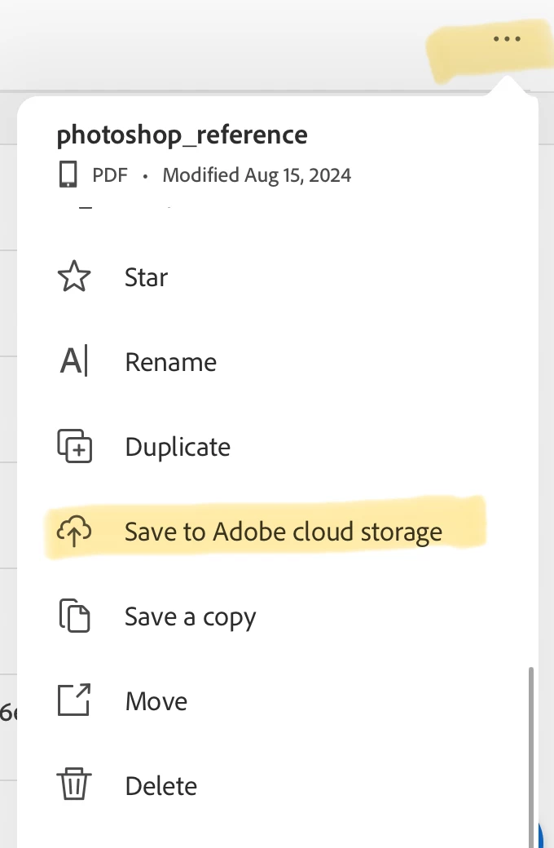Click the photoshop_reference file title
554x848 pixels.
[182, 135]
